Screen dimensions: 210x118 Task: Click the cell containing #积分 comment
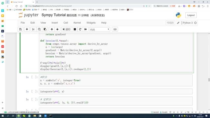[116, 80]
